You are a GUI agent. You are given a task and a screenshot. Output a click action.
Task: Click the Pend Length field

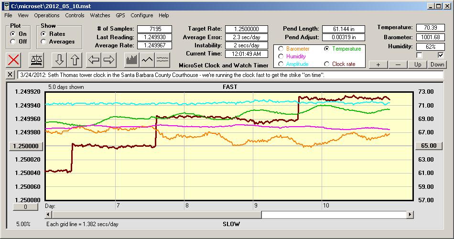344,29
